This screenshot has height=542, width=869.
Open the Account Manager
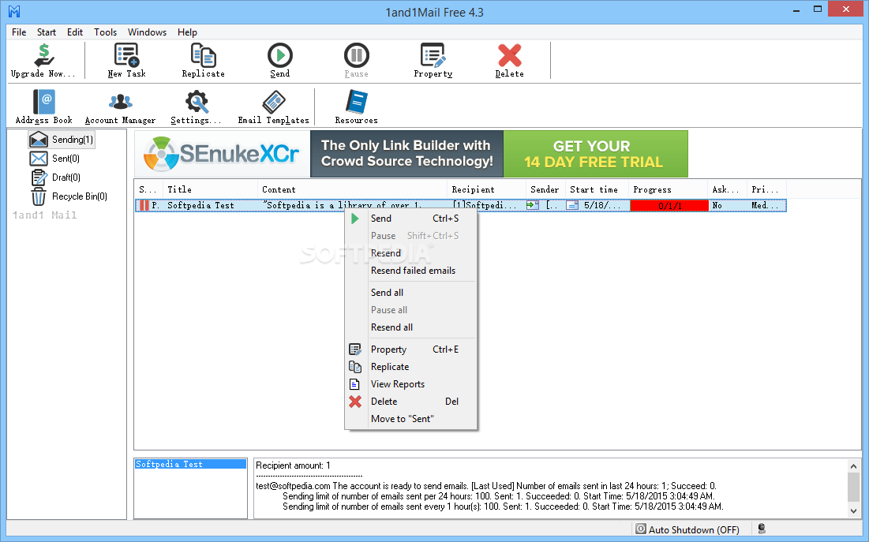click(x=120, y=107)
